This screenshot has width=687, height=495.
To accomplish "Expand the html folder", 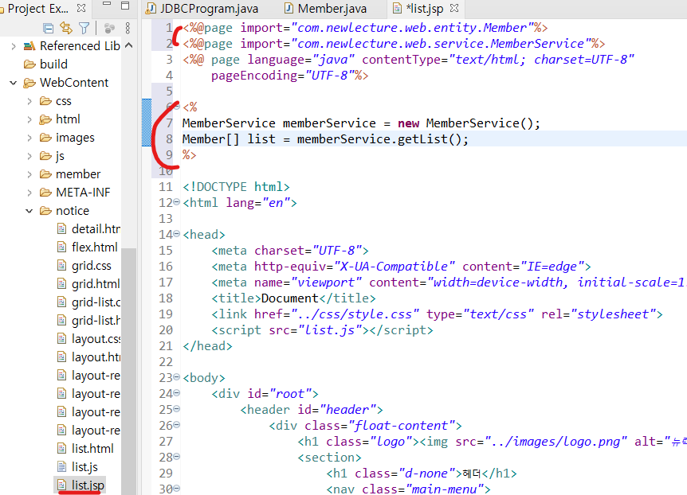I will coord(29,119).
